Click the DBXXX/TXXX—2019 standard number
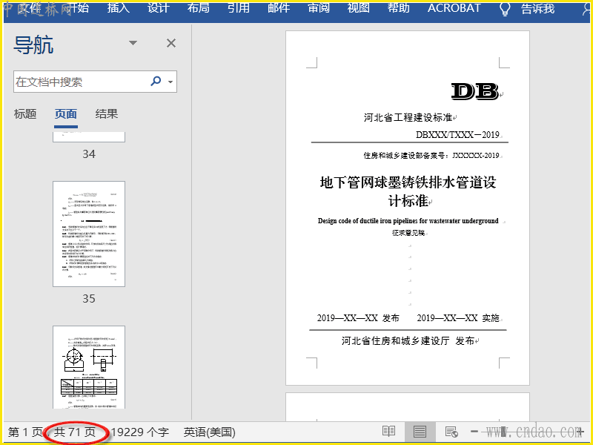 [457, 135]
